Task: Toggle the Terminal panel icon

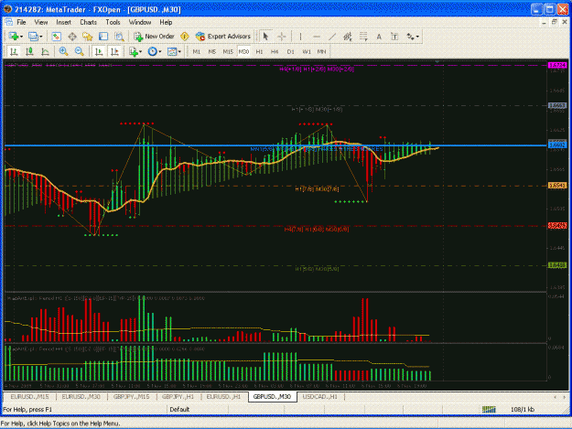Action: coord(103,37)
